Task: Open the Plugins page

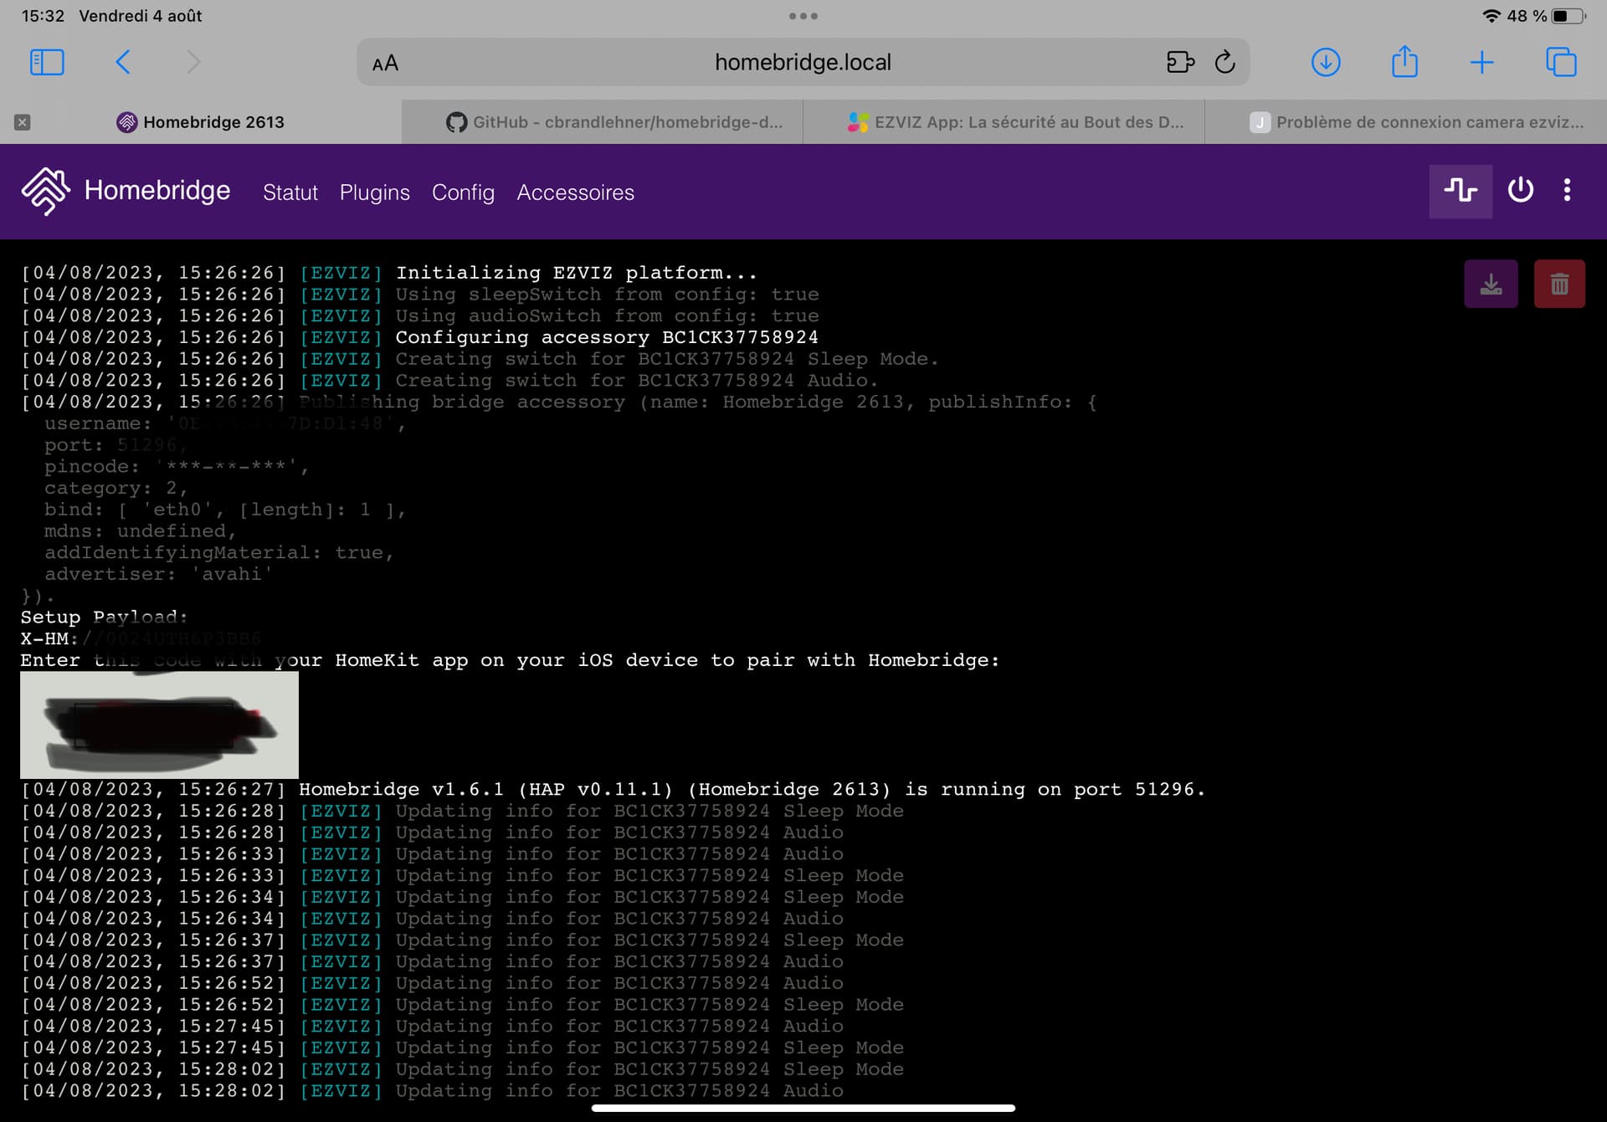Action: (x=375, y=192)
